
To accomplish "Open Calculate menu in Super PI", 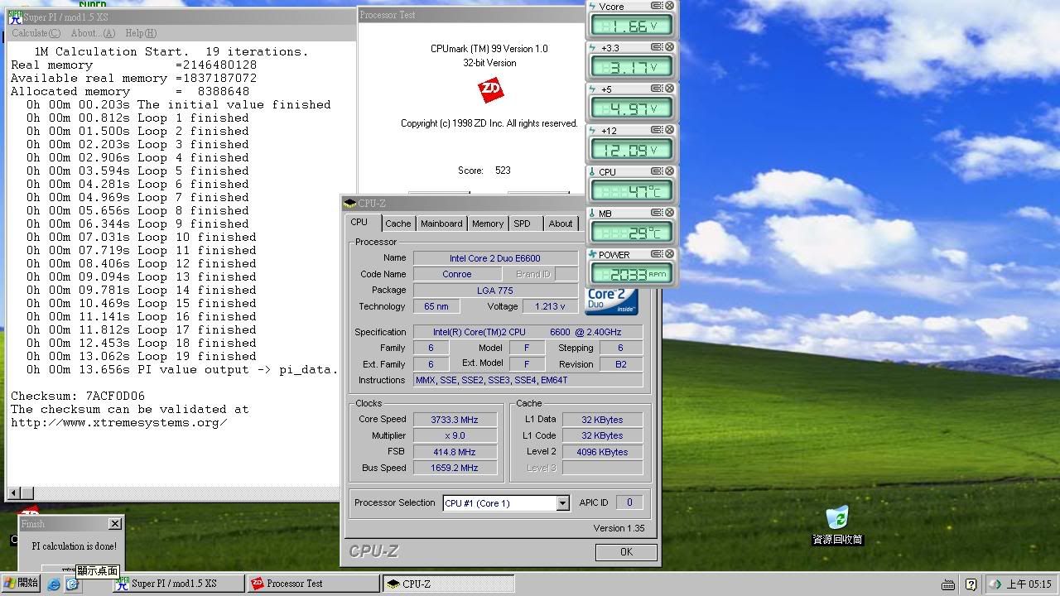I will point(36,33).
